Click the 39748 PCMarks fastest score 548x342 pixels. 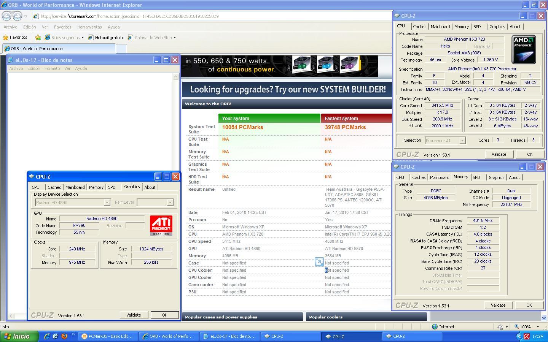point(345,127)
